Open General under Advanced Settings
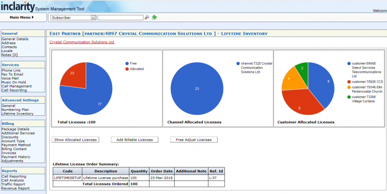 click(x=8, y=106)
